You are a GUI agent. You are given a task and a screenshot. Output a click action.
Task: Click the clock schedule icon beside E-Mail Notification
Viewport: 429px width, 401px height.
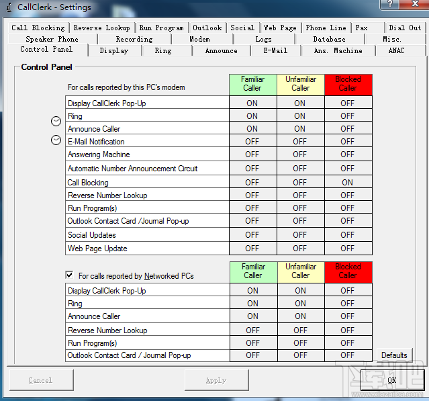(x=56, y=140)
